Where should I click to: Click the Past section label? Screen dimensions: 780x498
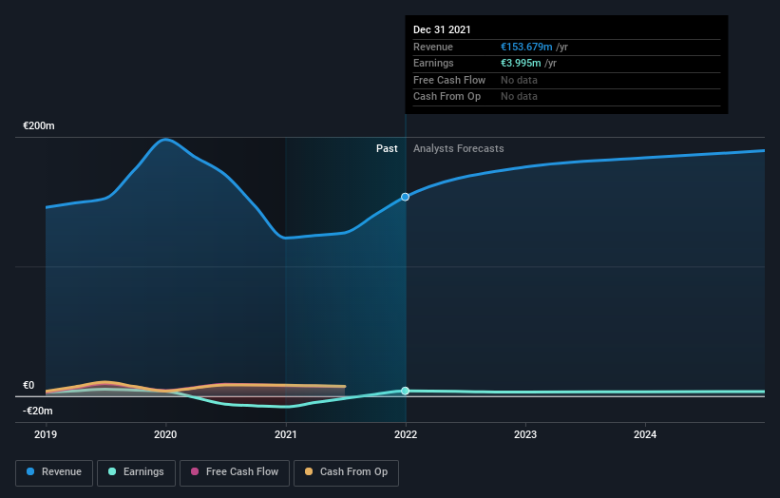[387, 148]
